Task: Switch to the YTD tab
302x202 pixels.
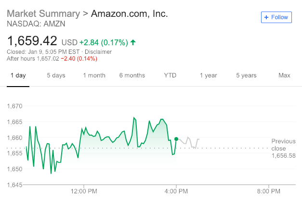Action: 170,76
